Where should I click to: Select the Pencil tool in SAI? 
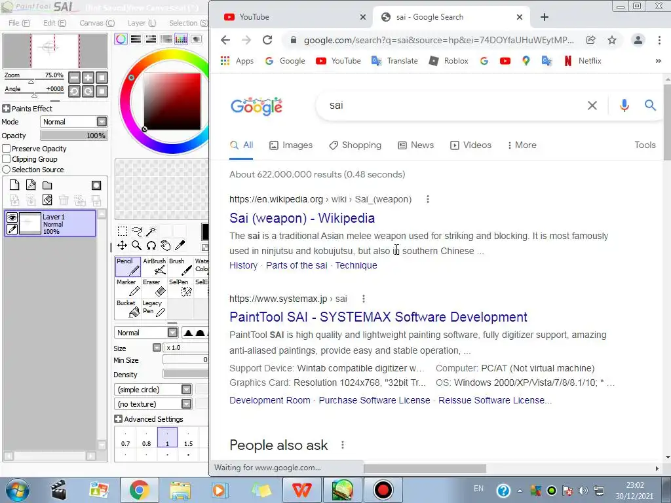tap(128, 267)
